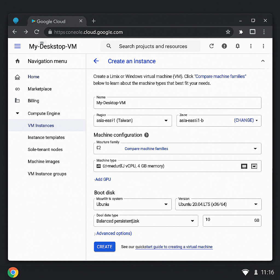Click the Name field containing My-Desktop-VM
This screenshot has width=280, height=280.
[x=177, y=103]
